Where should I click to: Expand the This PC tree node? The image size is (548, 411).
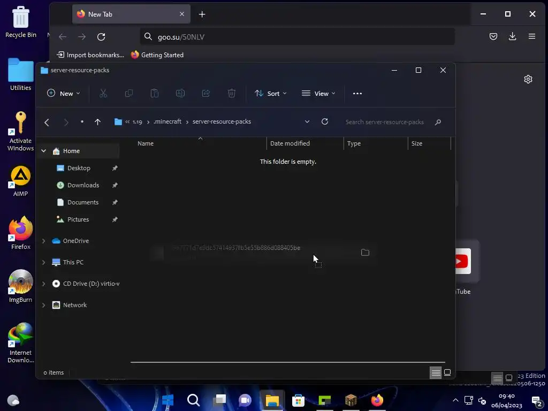44,262
